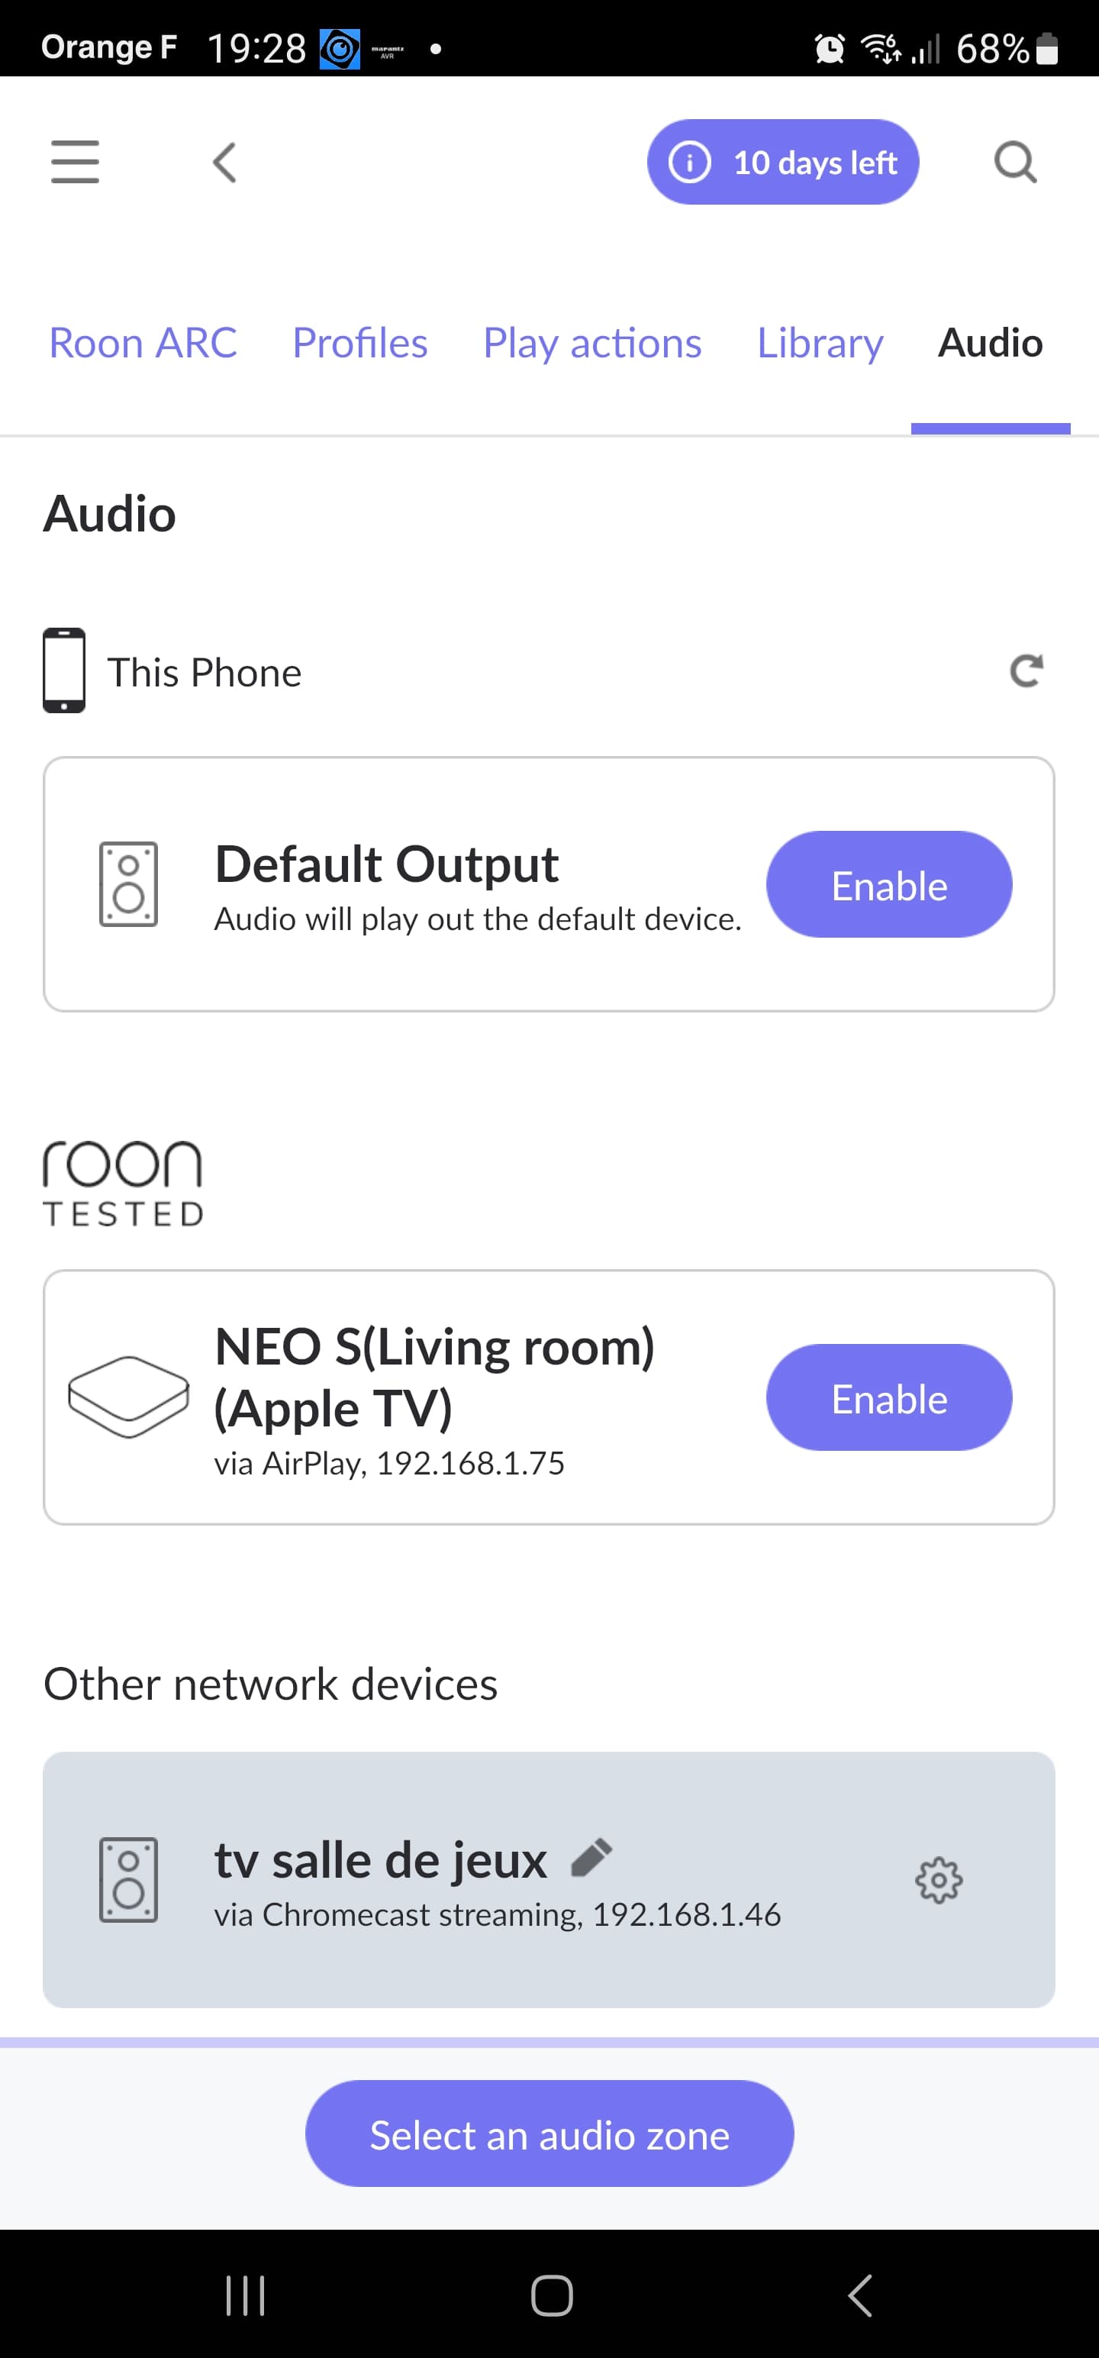
Task: Tap the info icon in trial badge
Action: (x=690, y=163)
